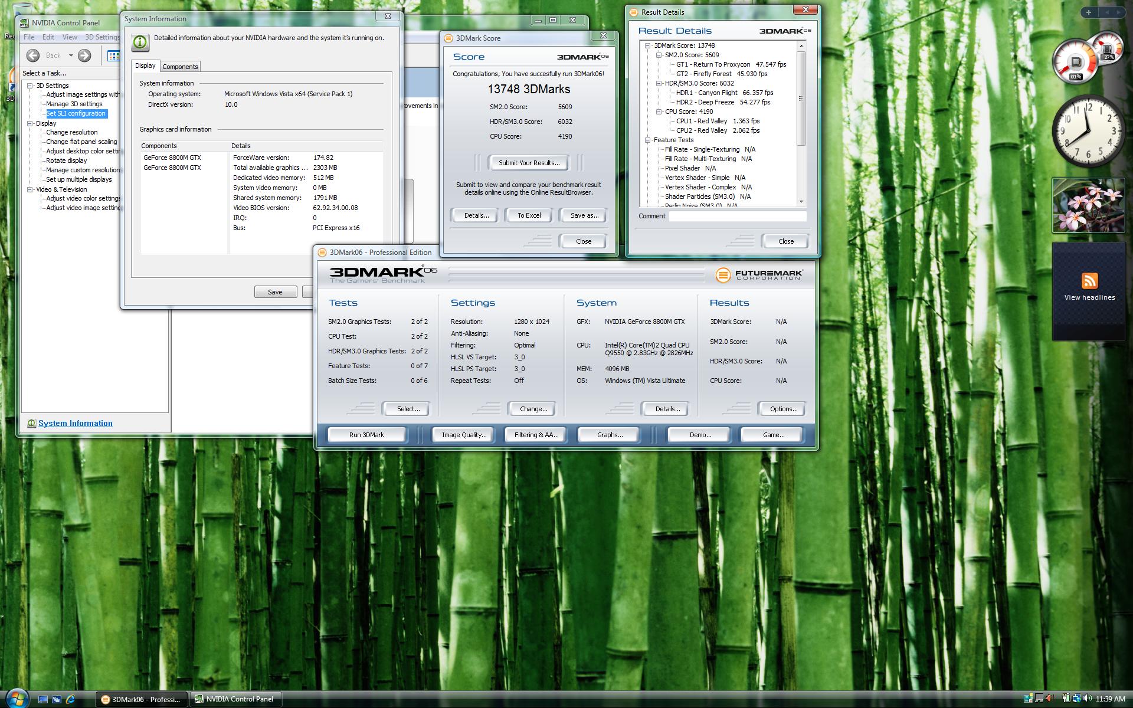Click the view-mode grid icon in NVIDIA toolbar
The height and width of the screenshot is (708, 1133).
(113, 55)
